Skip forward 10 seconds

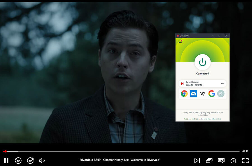pos(30,160)
